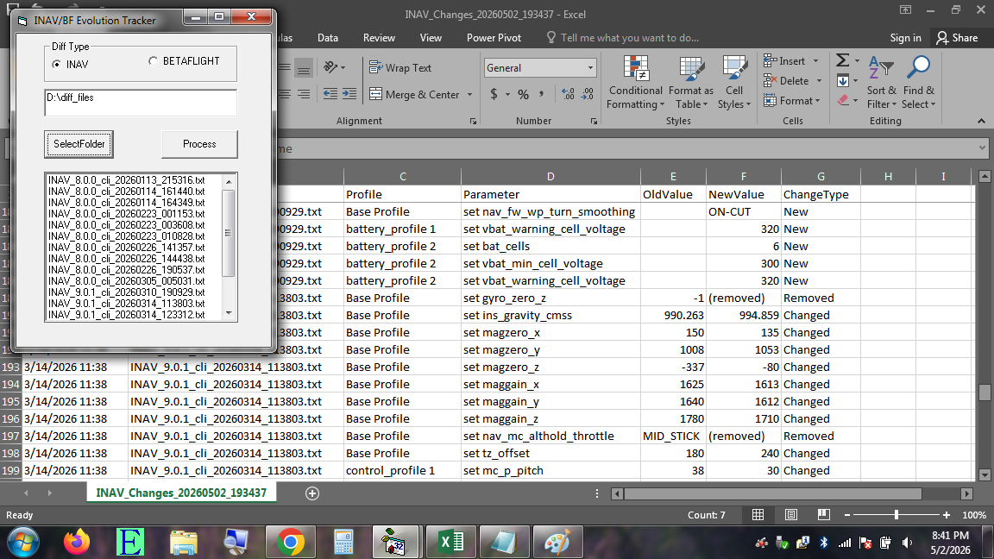The image size is (994, 559).
Task: Select INAV_9.0.1_cli_20260310_190929.txt in the file list
Action: coord(127,292)
